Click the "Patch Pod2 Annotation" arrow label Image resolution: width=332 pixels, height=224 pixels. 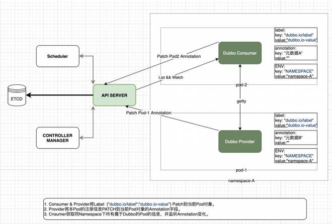point(179,56)
